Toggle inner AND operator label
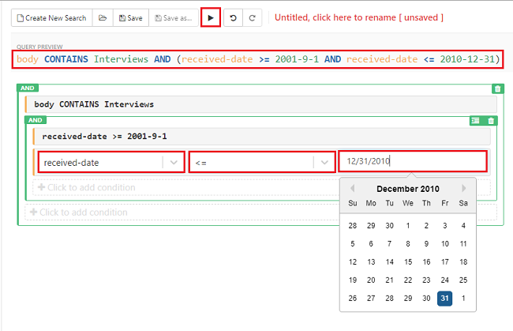 coord(36,120)
